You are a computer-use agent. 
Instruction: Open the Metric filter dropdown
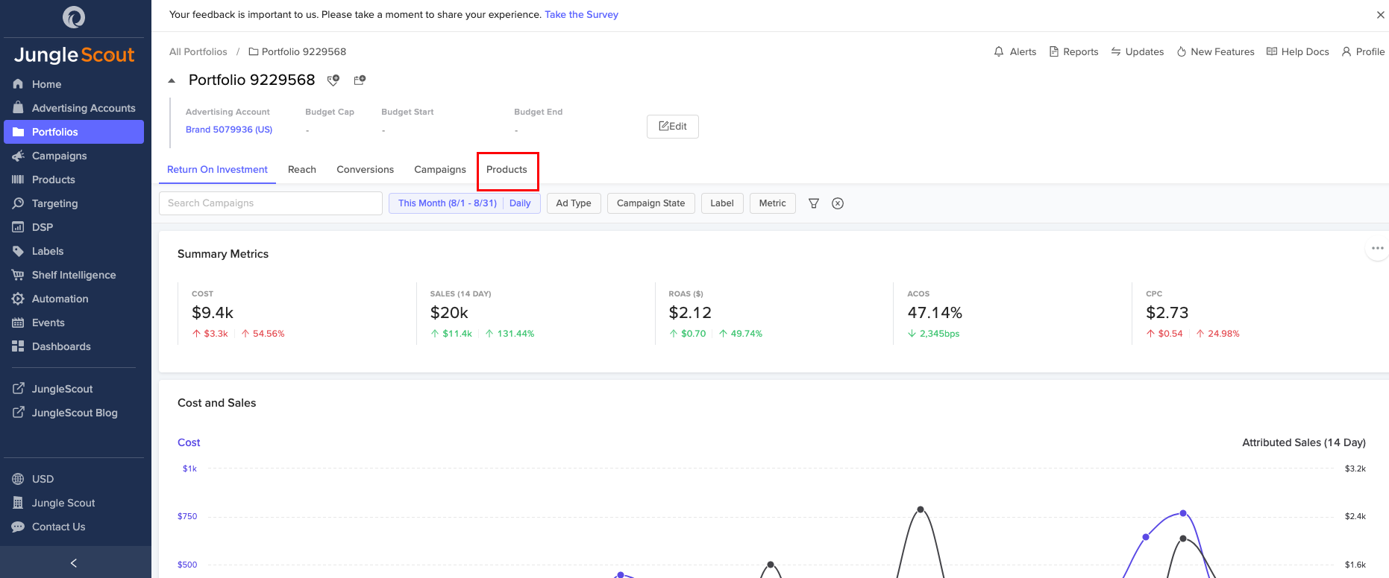coord(773,203)
